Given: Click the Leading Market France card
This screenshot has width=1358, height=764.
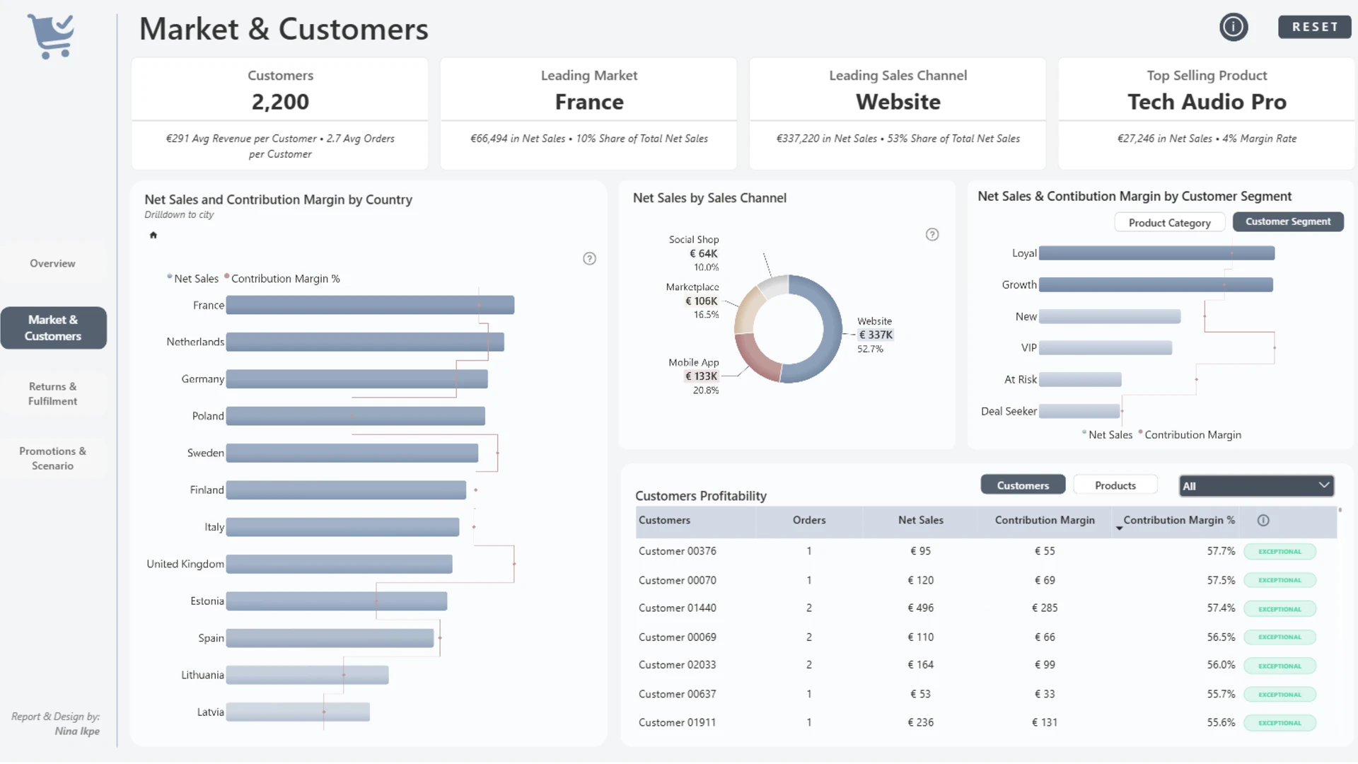Looking at the screenshot, I should pos(589,114).
